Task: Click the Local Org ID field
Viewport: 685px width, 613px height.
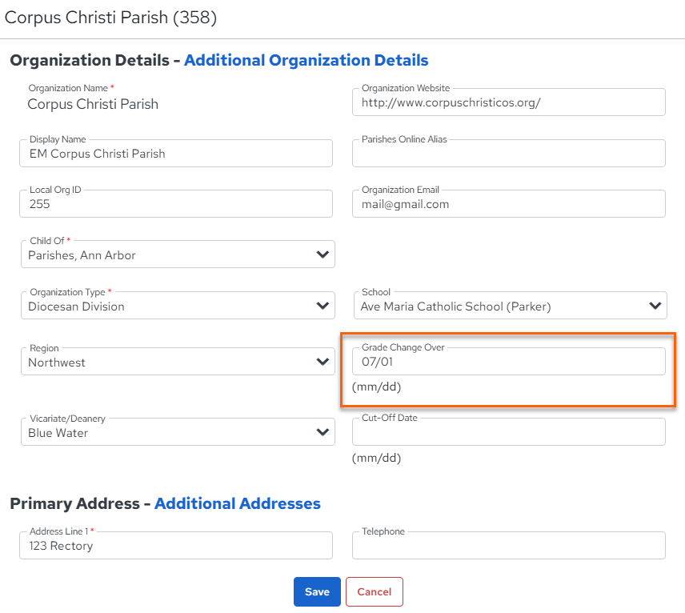Action: [176, 203]
